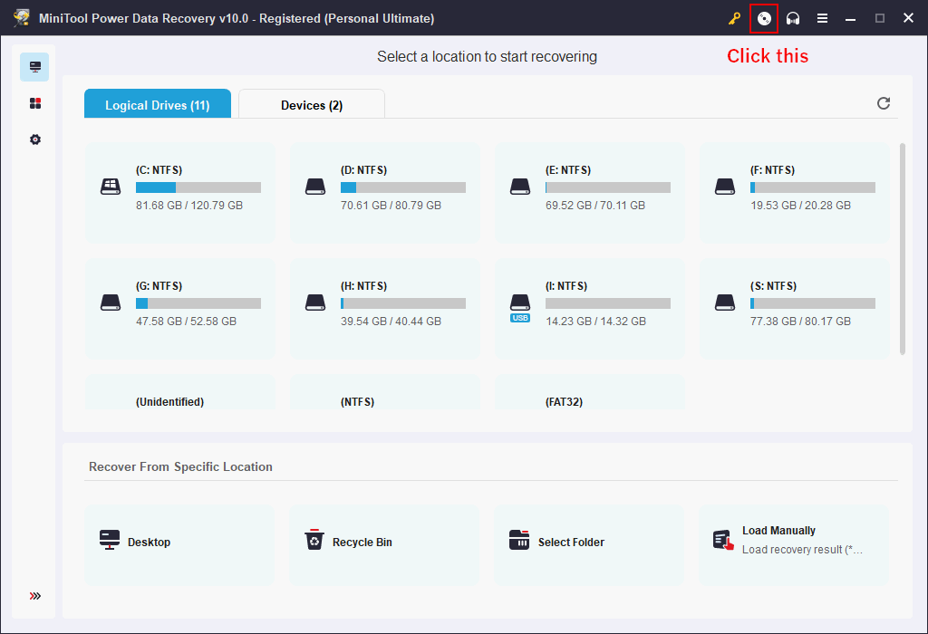This screenshot has width=928, height=634.
Task: Click the register key icon
Action: click(734, 18)
